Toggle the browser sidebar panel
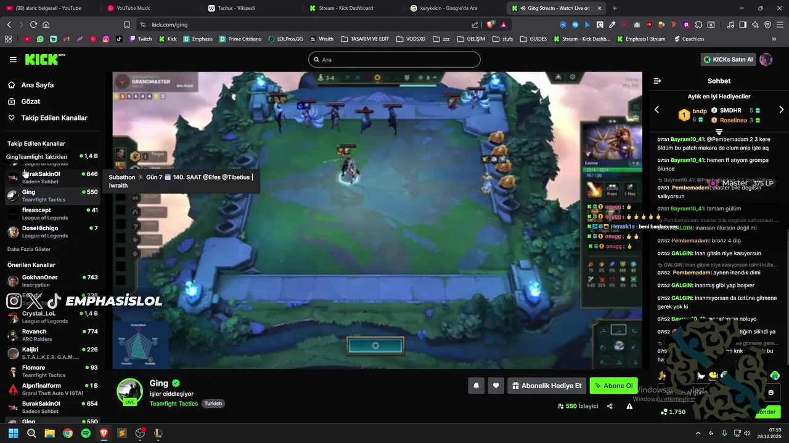The height and width of the screenshot is (443, 789). pyautogui.click(x=742, y=25)
